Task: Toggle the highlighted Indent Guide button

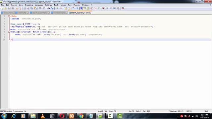Action: coord(81,8)
